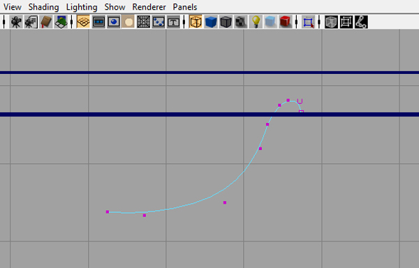Open camera attributes icon
This screenshot has width=419, height=268.
[31, 22]
